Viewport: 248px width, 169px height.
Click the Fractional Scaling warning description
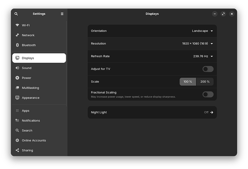(x=133, y=97)
